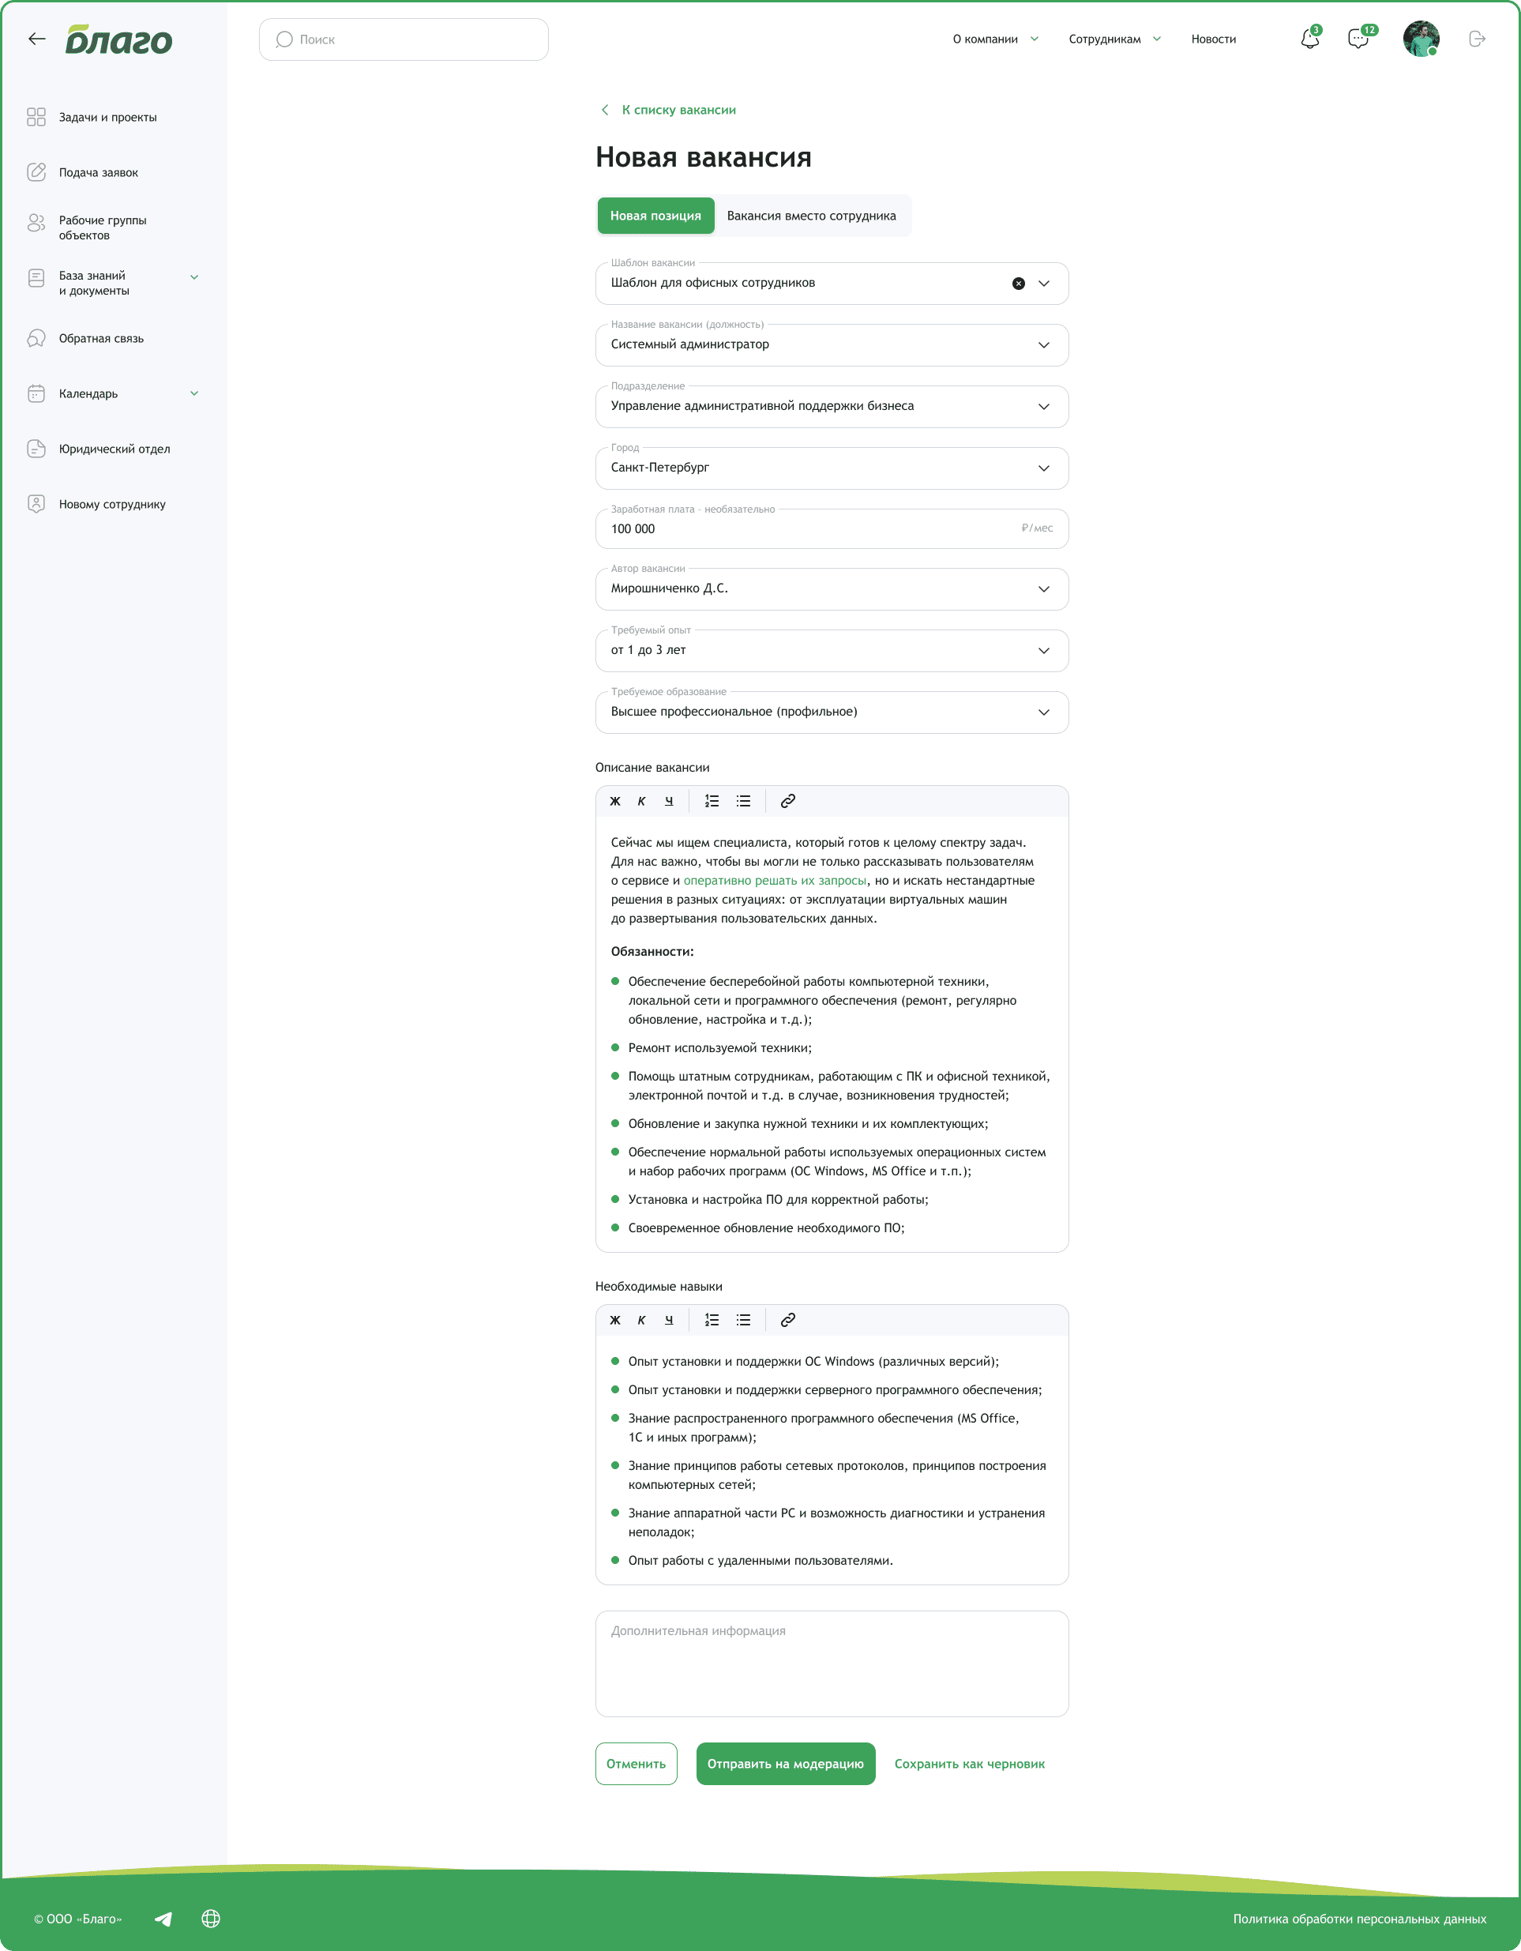Click Сохранить как черновик link
The height and width of the screenshot is (1951, 1521).
click(969, 1765)
